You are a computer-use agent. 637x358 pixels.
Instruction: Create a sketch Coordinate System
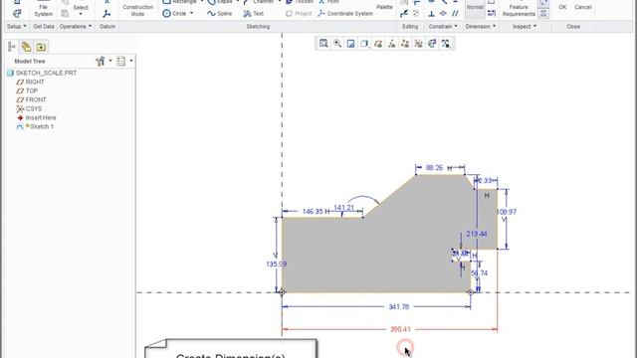345,13
